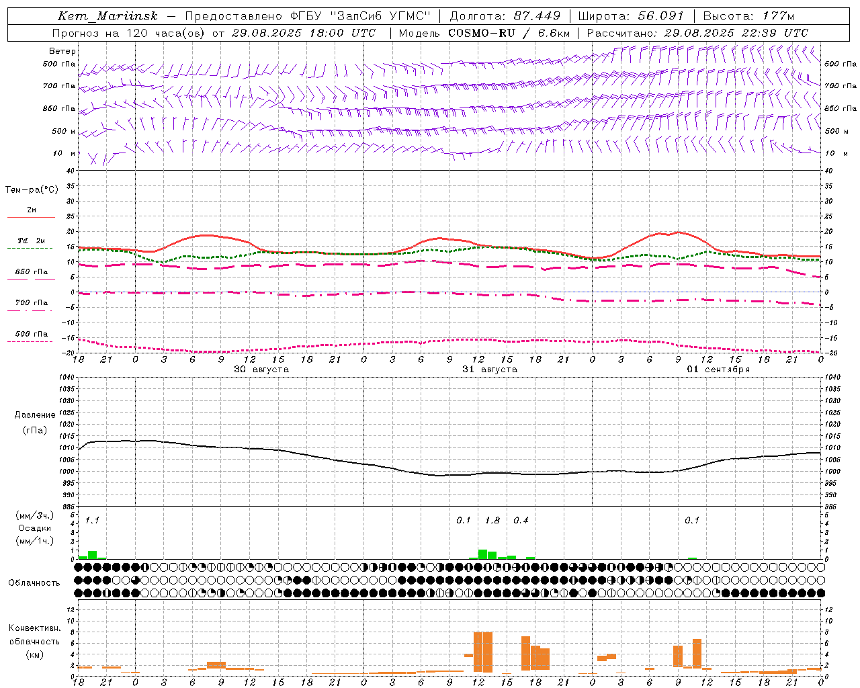
Task: Click the Облачность cloudiness label
Action: tap(34, 583)
